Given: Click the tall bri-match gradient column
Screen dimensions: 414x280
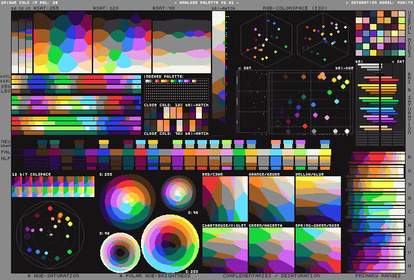Looking at the screenshot, I should [219, 66].
